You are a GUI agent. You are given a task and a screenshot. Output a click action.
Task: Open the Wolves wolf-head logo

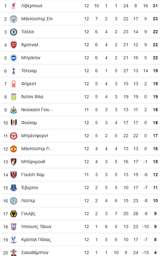coord(14,214)
